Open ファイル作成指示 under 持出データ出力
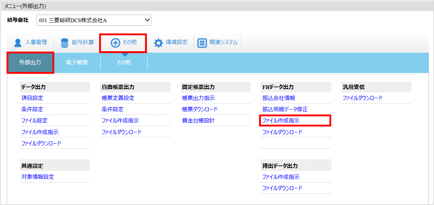Image resolution: width=434 pixels, height=205 pixels. coord(281,177)
